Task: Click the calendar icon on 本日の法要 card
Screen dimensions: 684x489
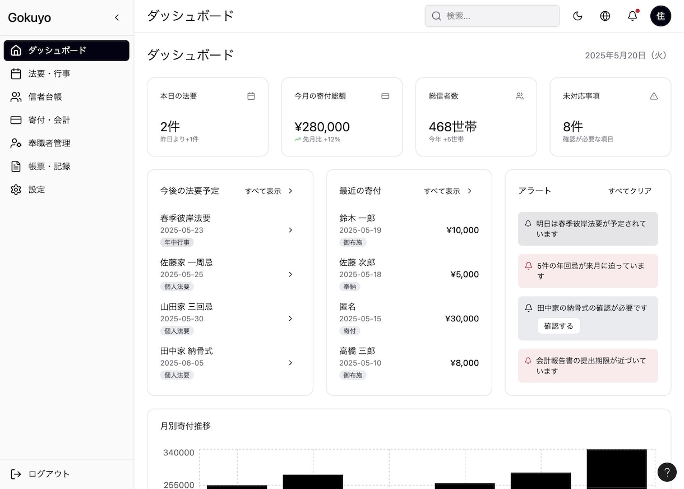Action: click(251, 96)
